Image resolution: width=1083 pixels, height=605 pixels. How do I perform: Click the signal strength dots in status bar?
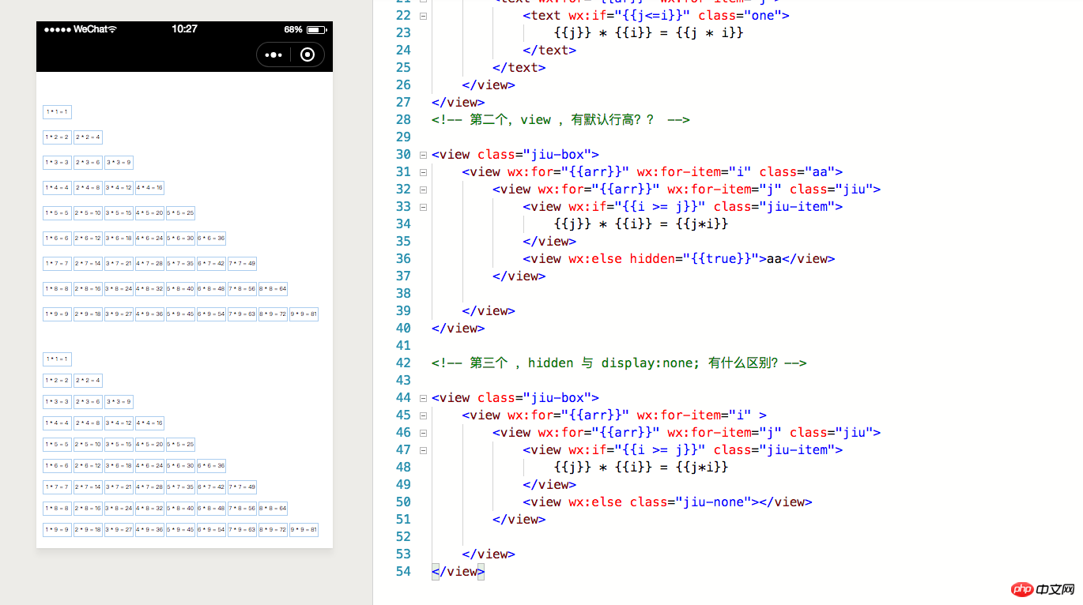point(57,29)
